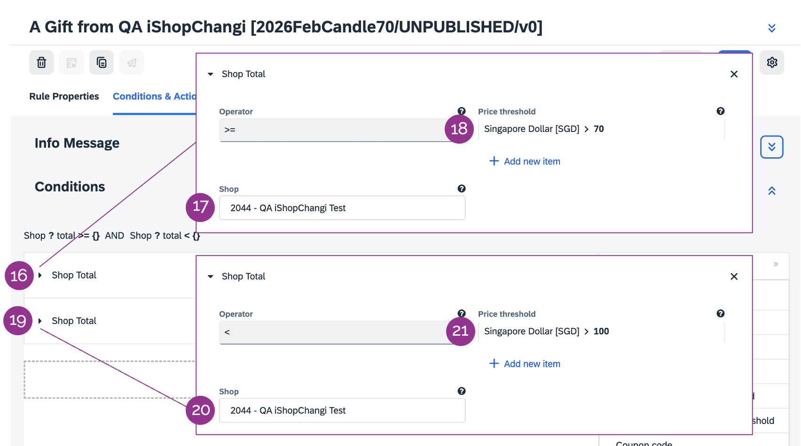Expand second Shop Total condition row

pyautogui.click(x=40, y=321)
